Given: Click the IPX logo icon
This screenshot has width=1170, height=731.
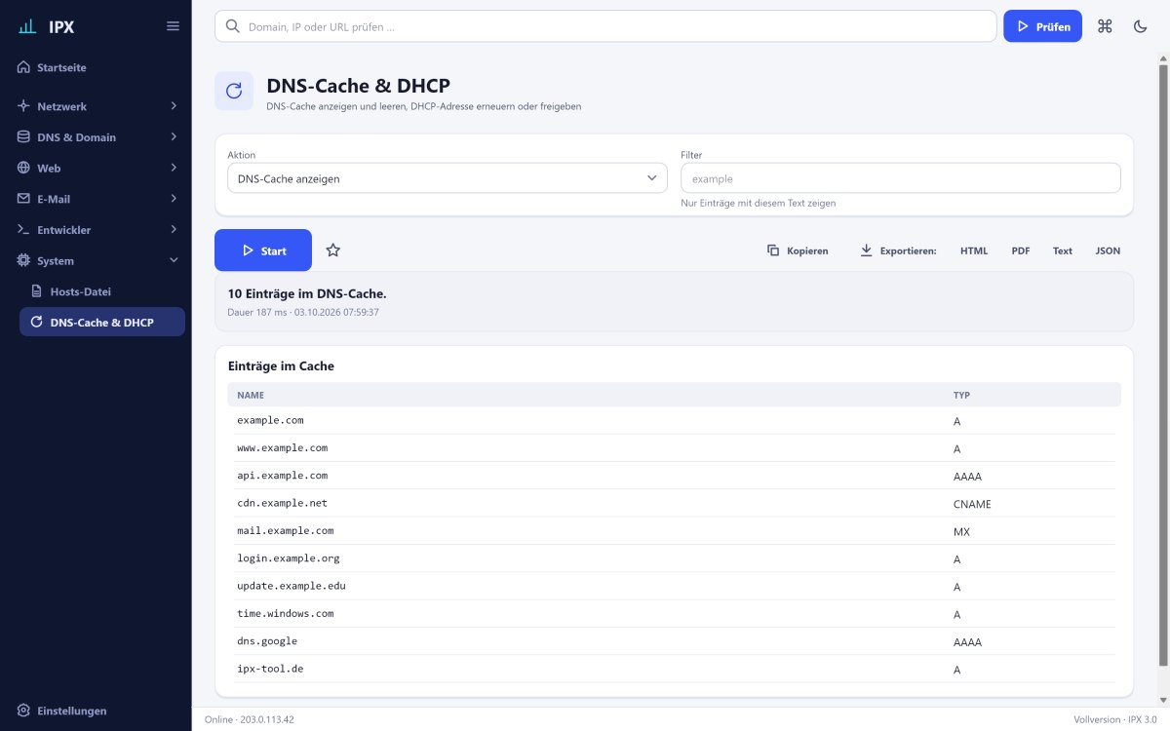Looking at the screenshot, I should click(27, 26).
